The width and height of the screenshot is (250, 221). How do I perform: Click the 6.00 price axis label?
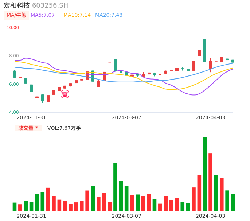point(14,84)
